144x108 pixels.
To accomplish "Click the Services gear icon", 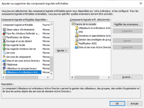I will (x=4, y=53).
